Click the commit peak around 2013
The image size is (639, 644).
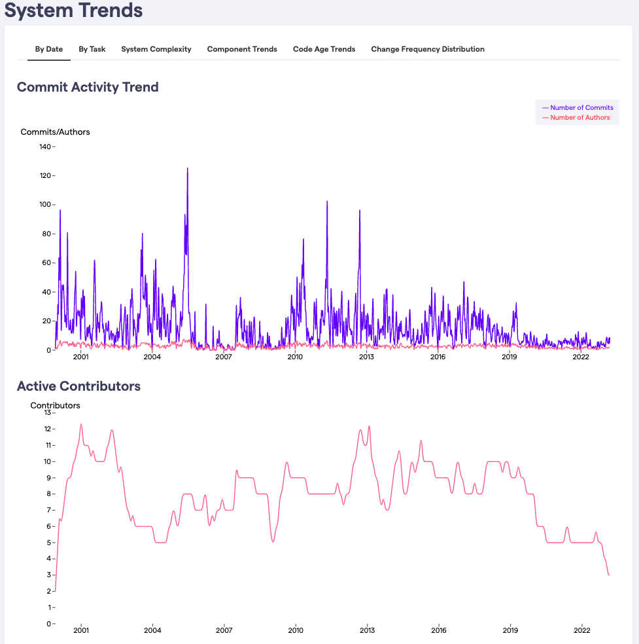pyautogui.click(x=358, y=211)
